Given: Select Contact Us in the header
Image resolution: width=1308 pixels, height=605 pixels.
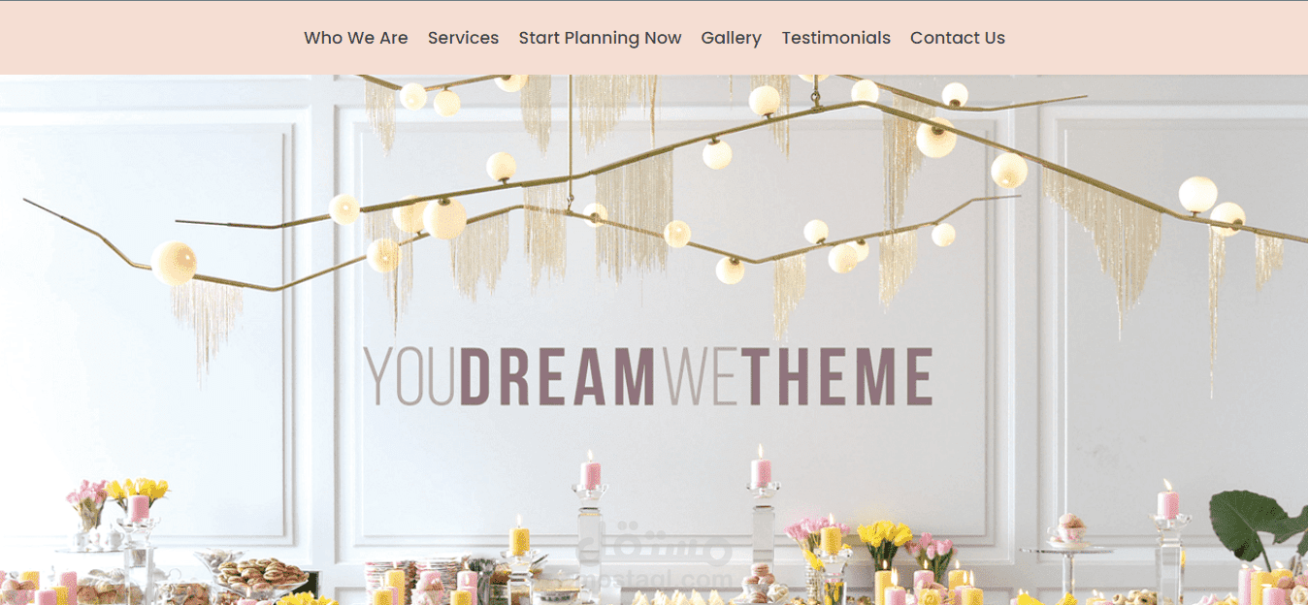Looking at the screenshot, I should point(958,38).
